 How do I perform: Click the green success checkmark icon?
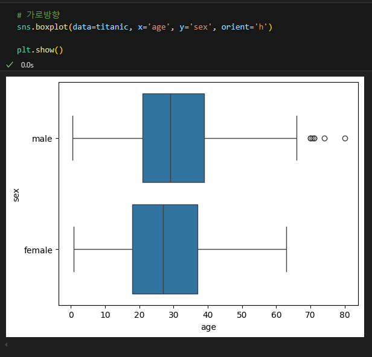[10, 65]
